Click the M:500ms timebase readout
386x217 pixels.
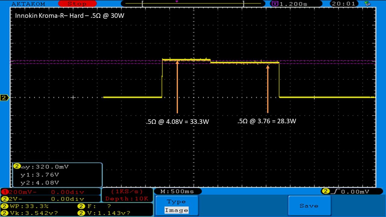[x=178, y=191]
